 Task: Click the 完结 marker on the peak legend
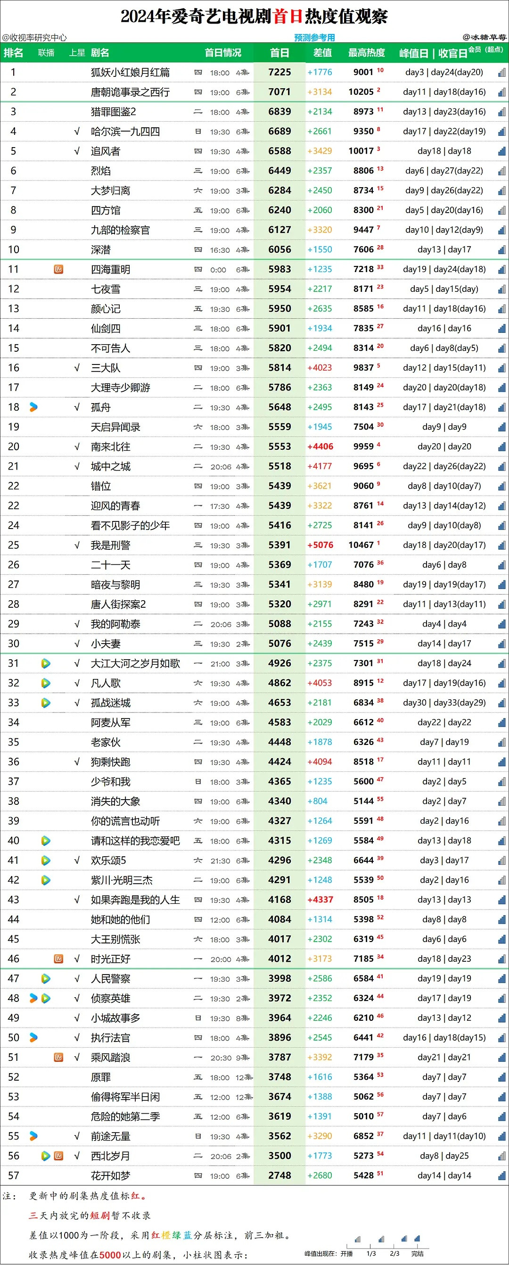point(417,1254)
